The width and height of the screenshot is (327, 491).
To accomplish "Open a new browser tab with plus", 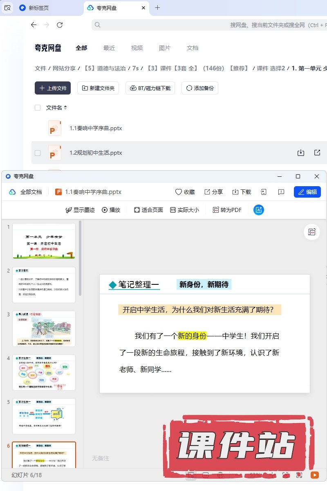I will pos(158,8).
